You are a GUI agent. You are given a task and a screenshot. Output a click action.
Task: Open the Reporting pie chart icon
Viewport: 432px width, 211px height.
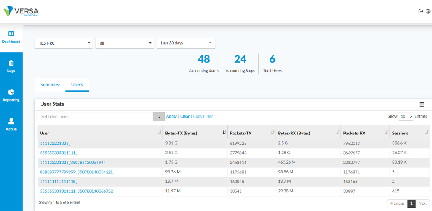click(x=11, y=92)
